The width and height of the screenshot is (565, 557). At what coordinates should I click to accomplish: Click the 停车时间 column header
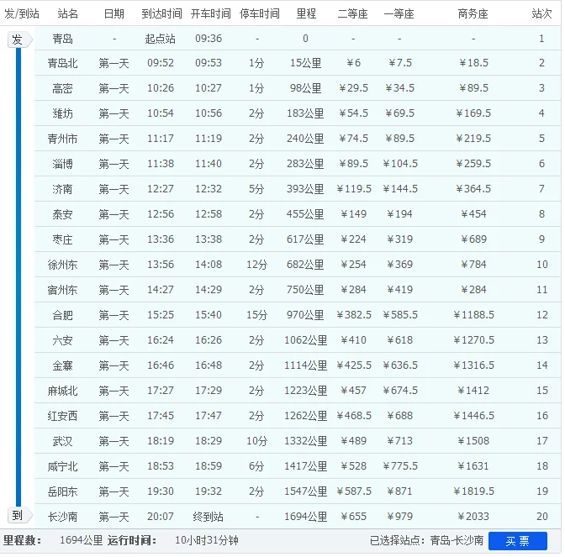260,13
